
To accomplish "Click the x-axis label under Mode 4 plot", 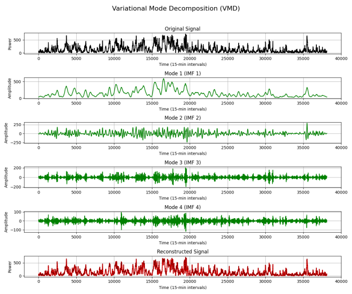I will pyautogui.click(x=183, y=243).
